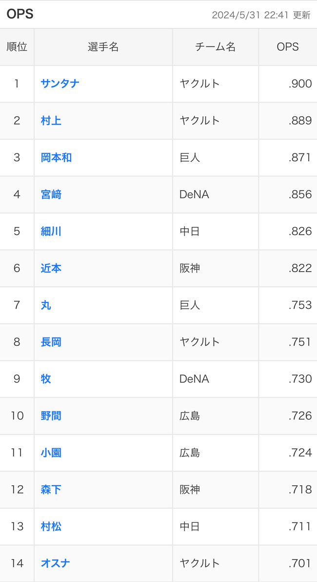
Task: Open 野間's player profile
Action: tap(51, 416)
